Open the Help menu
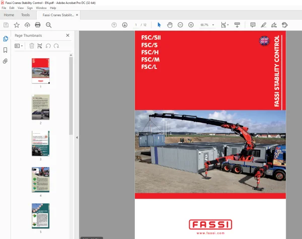This screenshot has height=239, width=302. (x=53, y=8)
